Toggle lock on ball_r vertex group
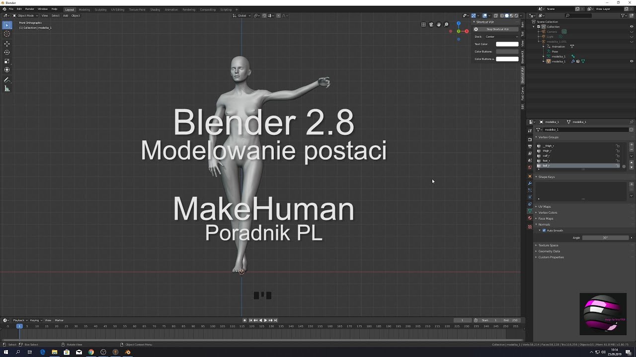This screenshot has width=636, height=357. click(618, 166)
